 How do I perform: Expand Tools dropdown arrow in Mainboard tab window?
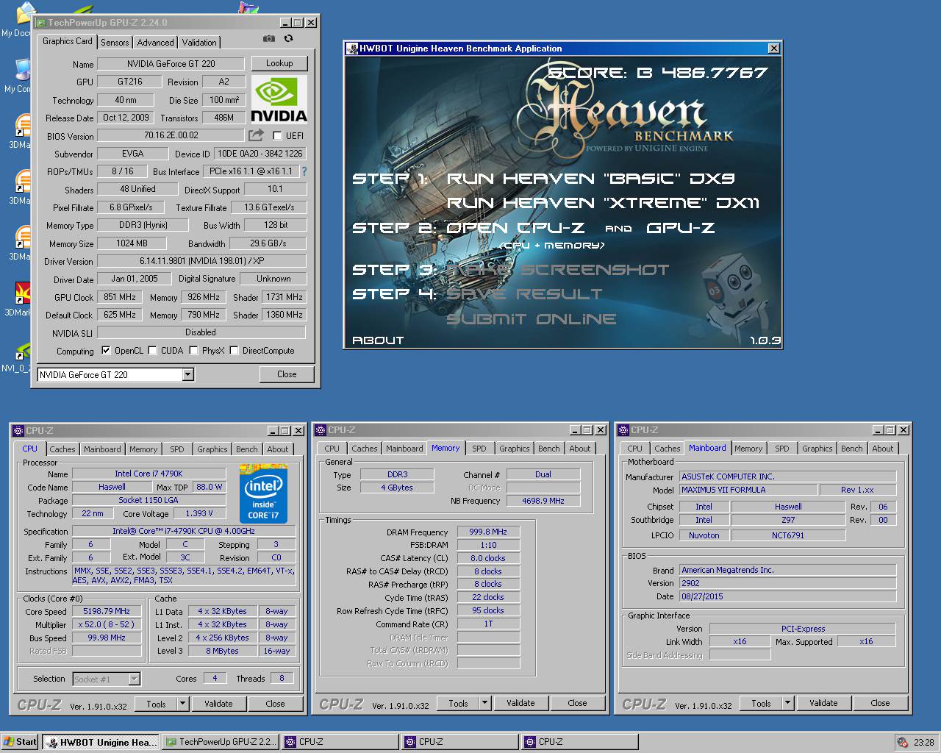pos(787,703)
